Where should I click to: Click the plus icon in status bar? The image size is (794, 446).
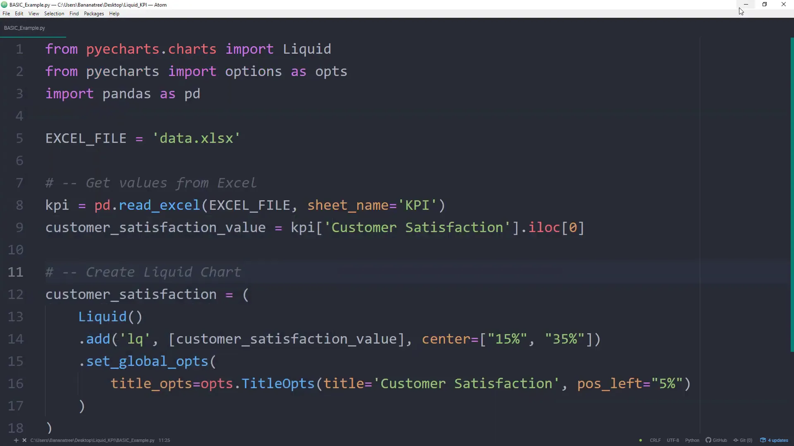coord(16,440)
